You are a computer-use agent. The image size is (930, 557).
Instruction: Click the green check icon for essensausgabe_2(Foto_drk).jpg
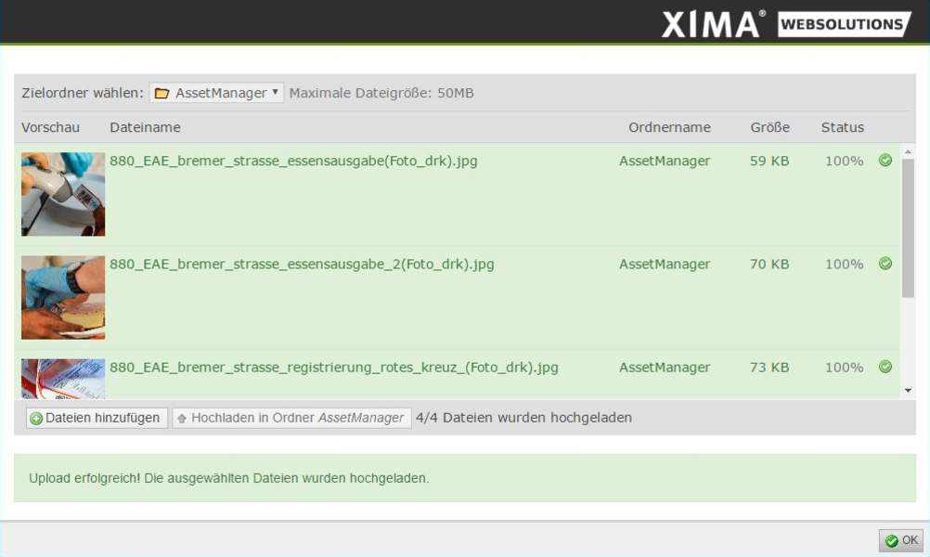[885, 264]
